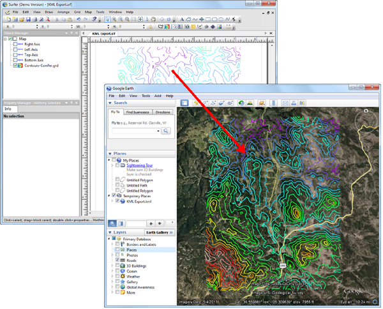Viewport: 383px width, 309px height.
Task: Click the Earth Gallery button
Action: tap(160, 232)
